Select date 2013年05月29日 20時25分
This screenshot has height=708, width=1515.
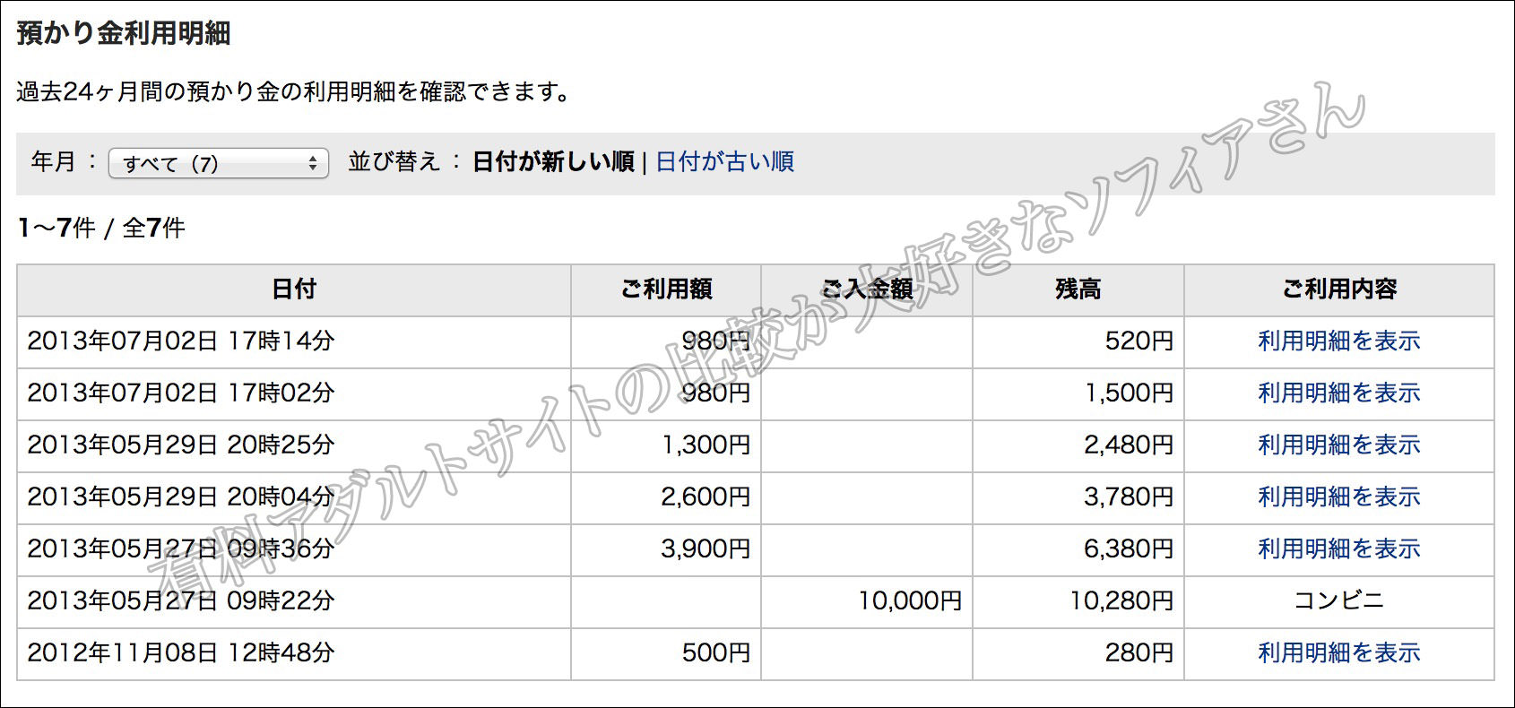tap(180, 445)
